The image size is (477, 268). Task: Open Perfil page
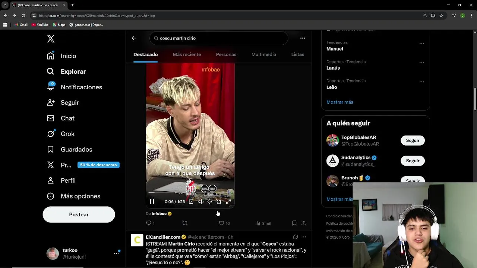61,181
